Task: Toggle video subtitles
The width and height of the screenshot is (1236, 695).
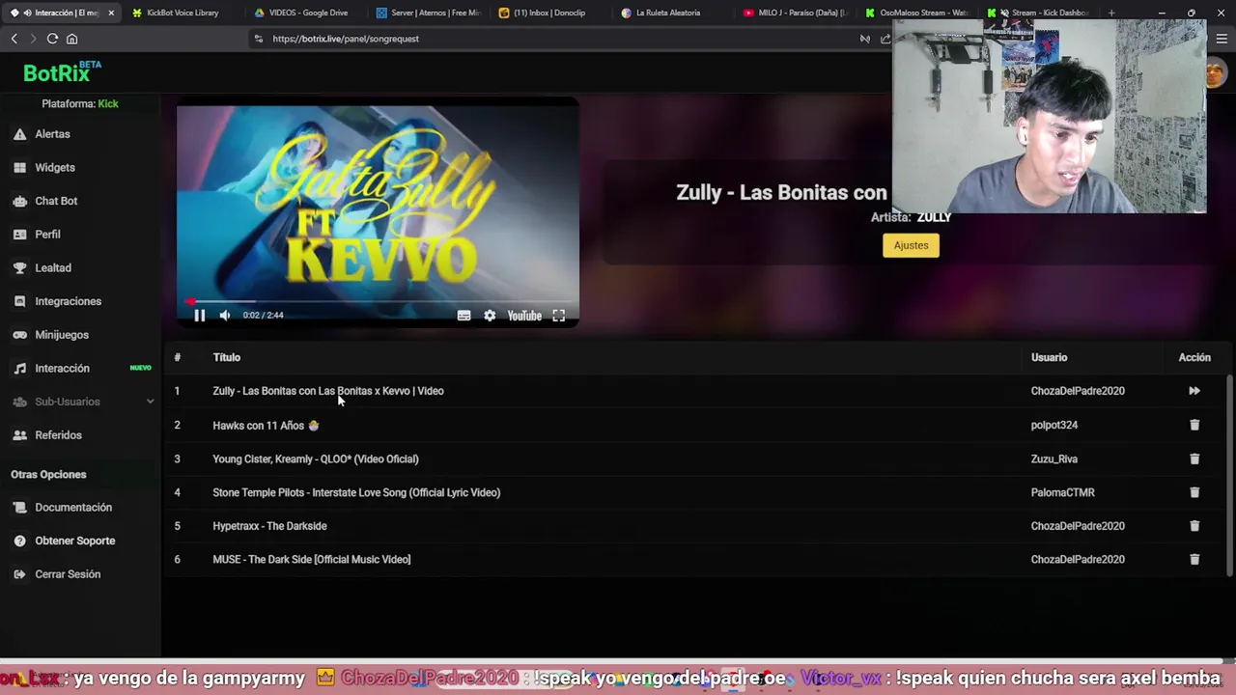Action: coord(463,316)
